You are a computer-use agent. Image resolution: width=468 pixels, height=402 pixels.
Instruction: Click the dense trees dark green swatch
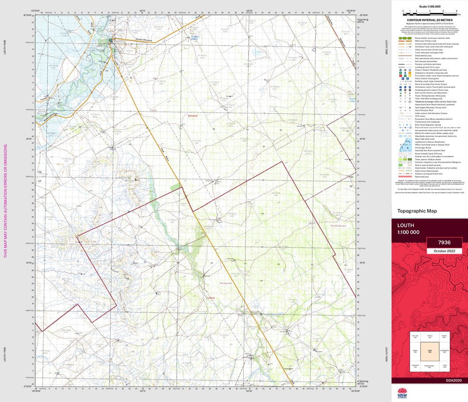[410, 159]
